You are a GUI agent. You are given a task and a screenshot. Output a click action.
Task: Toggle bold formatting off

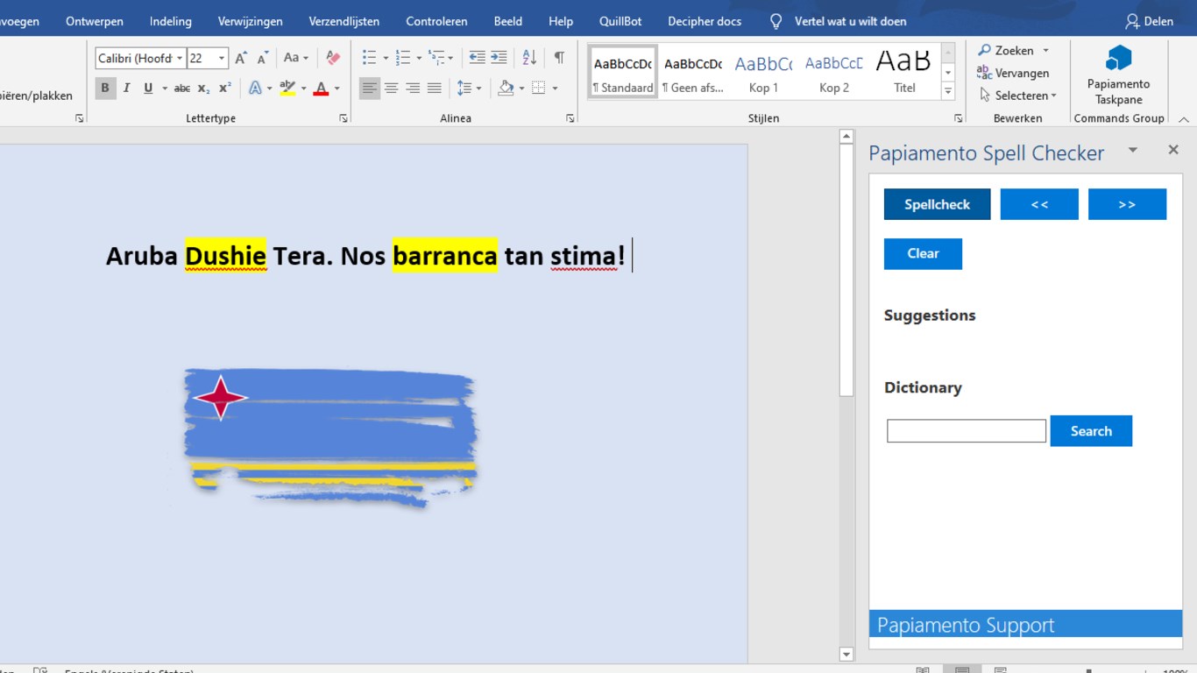tap(105, 88)
